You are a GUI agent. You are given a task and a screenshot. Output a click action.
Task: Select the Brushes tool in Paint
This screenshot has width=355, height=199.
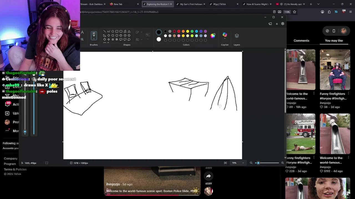(x=94, y=35)
